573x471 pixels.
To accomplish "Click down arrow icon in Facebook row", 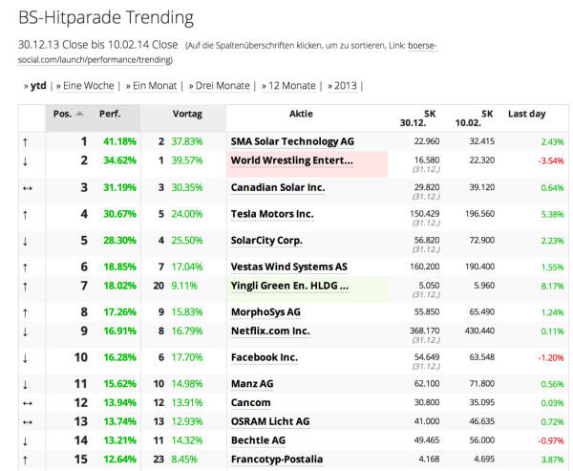I will tap(25, 358).
